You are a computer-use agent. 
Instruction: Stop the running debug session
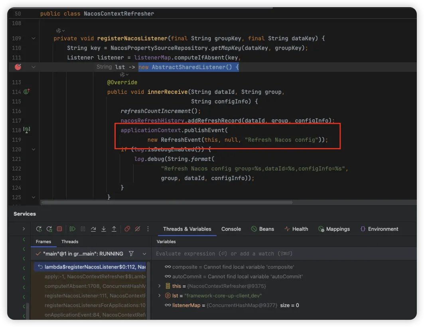(59, 229)
